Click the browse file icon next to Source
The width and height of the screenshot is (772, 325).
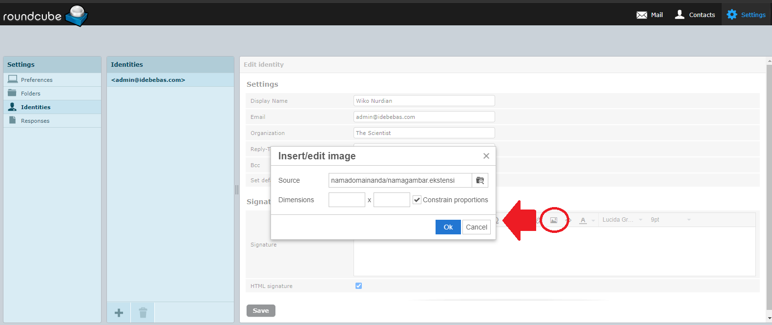tap(480, 180)
